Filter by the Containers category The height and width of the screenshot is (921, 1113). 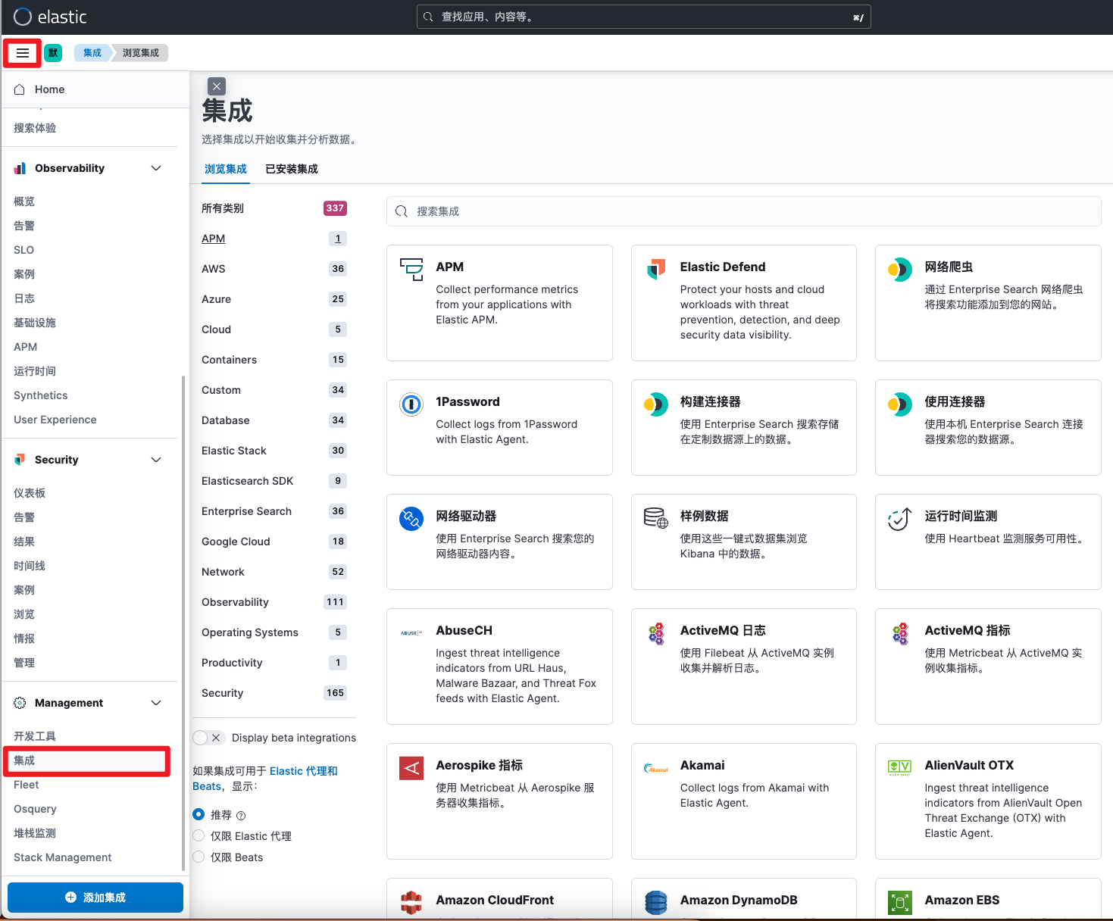[274, 360]
